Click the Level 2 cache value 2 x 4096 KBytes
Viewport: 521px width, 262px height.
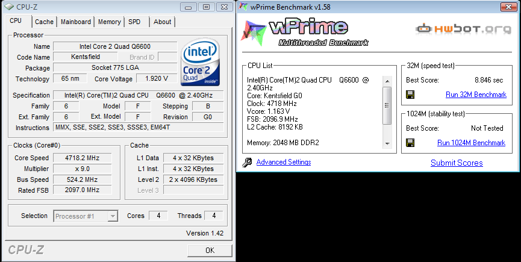pyautogui.click(x=193, y=179)
